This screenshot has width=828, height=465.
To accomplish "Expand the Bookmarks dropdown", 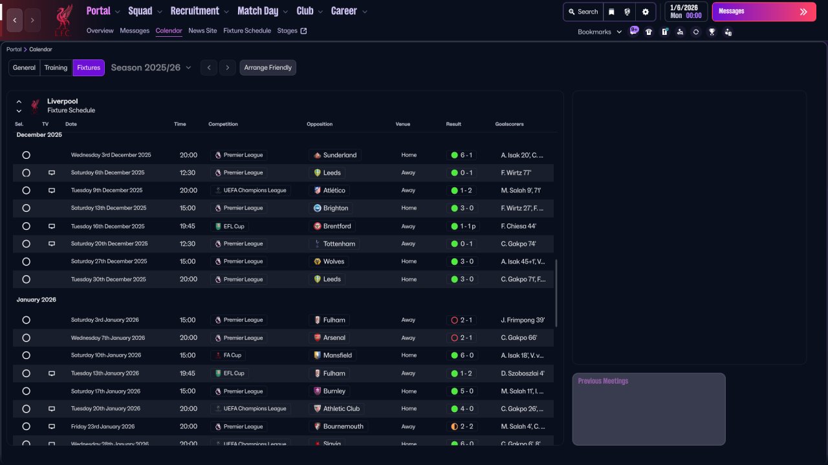I will click(x=599, y=32).
